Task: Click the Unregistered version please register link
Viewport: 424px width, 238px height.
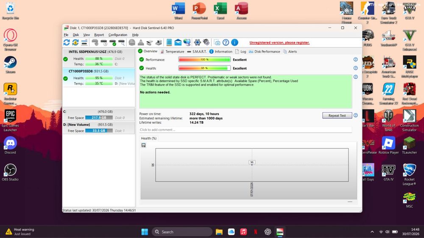Action: click(279, 42)
